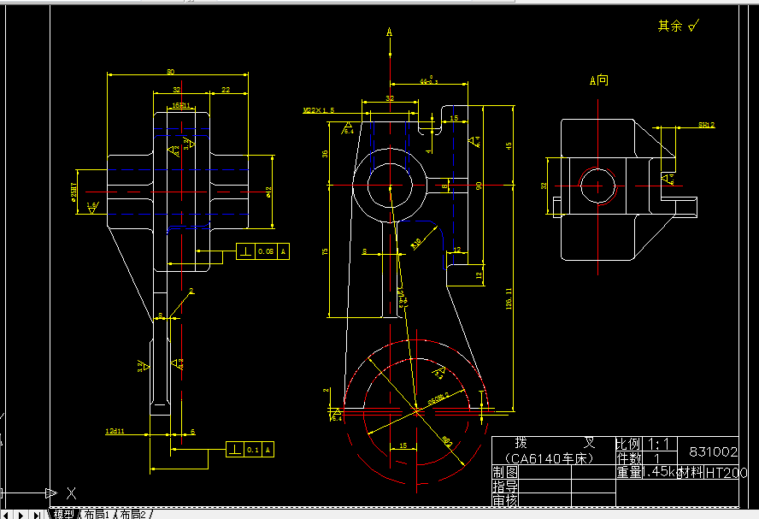Switch to the 模型 model tab
Viewport: 759px width, 519px height.
point(63,514)
